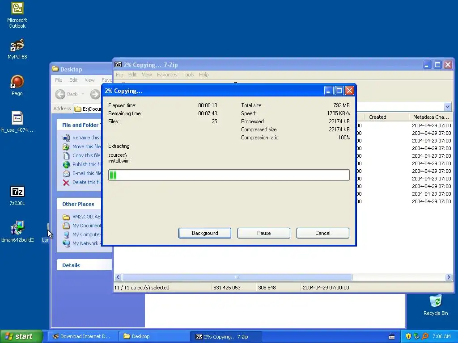Image resolution: width=458 pixels, height=343 pixels.
Task: Switch to Download Internet D... taskbar button
Action: 83,336
